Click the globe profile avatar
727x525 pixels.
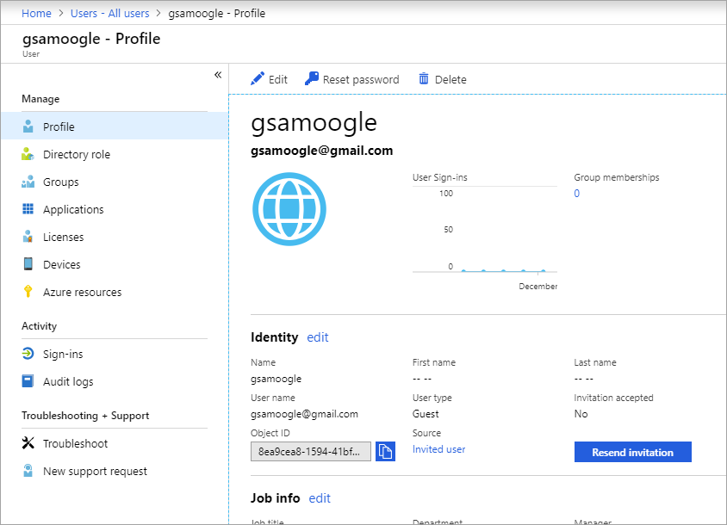[x=289, y=209]
